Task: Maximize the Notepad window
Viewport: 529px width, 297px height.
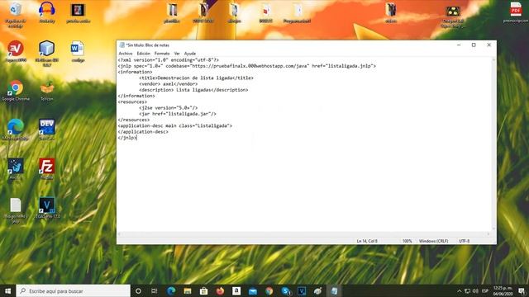Action: pyautogui.click(x=474, y=45)
